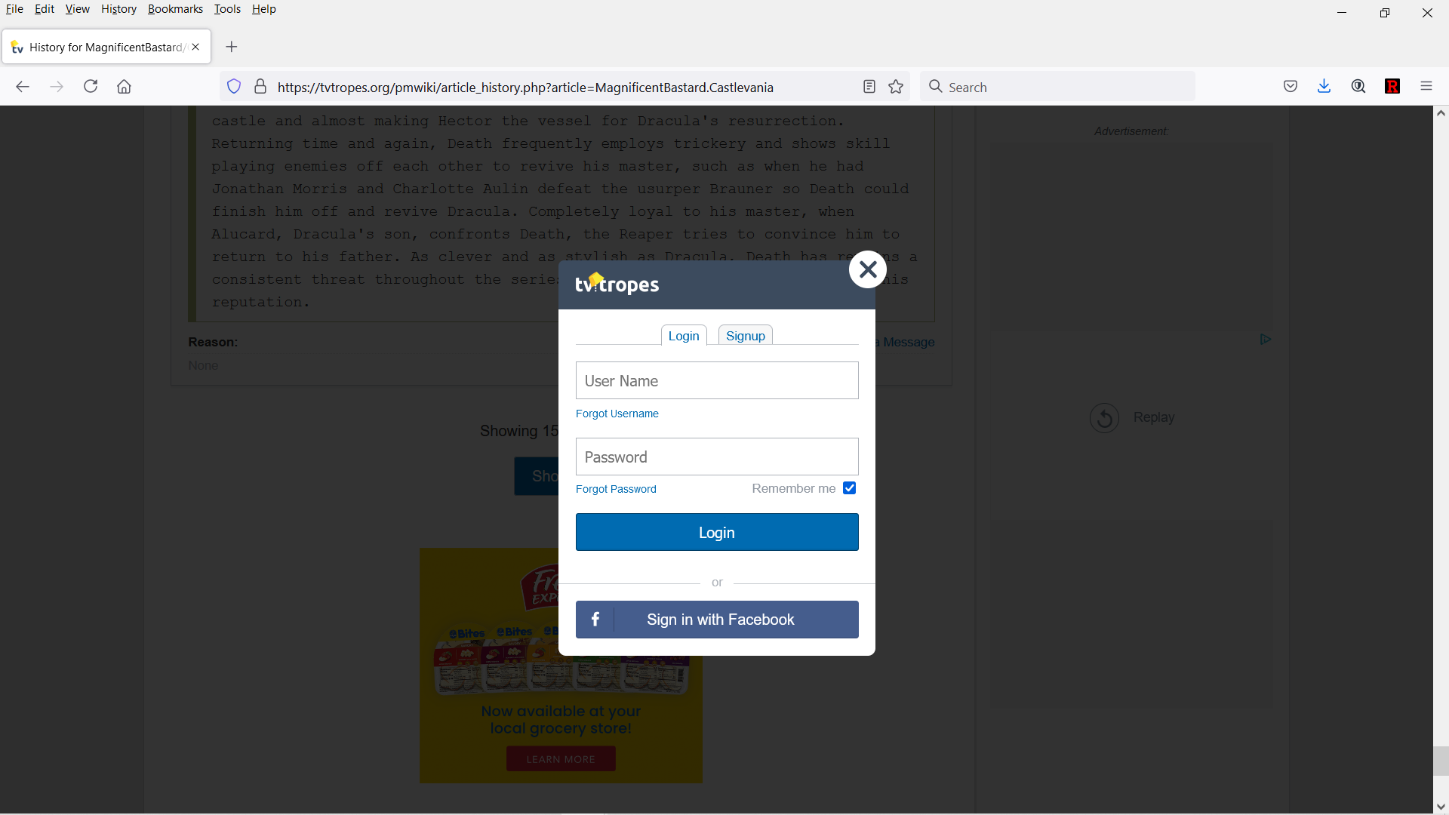Open the Firefox application menu
The height and width of the screenshot is (815, 1449).
coord(1426,86)
